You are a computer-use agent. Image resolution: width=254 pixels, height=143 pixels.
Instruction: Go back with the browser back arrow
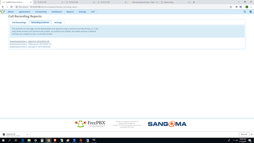click(3, 7)
